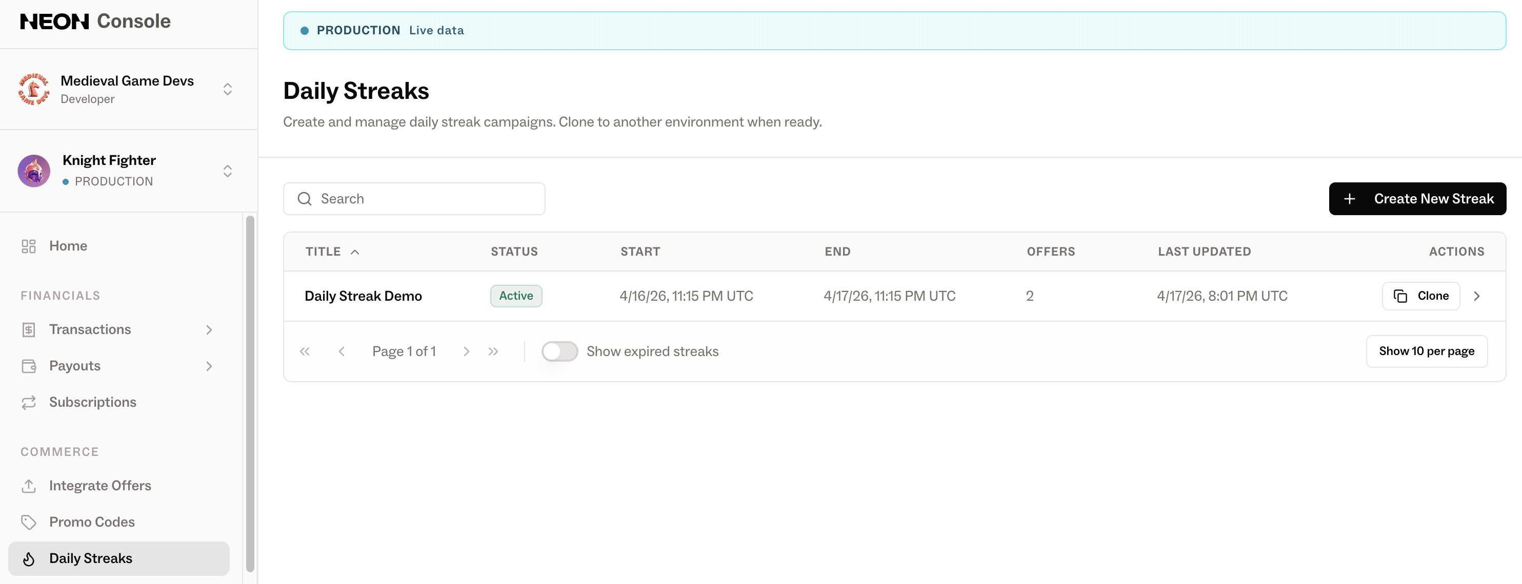This screenshot has height=584, width=1522.
Task: Clone the Daily Streak Demo row
Action: point(1420,296)
